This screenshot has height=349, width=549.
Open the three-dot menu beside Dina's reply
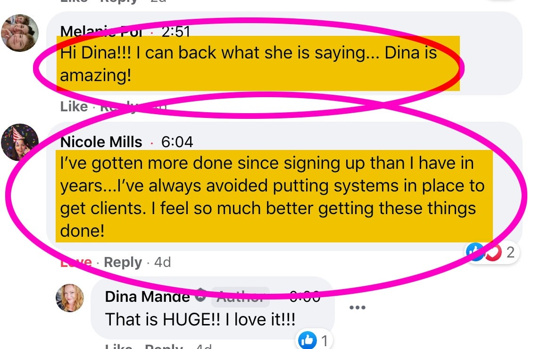click(358, 307)
